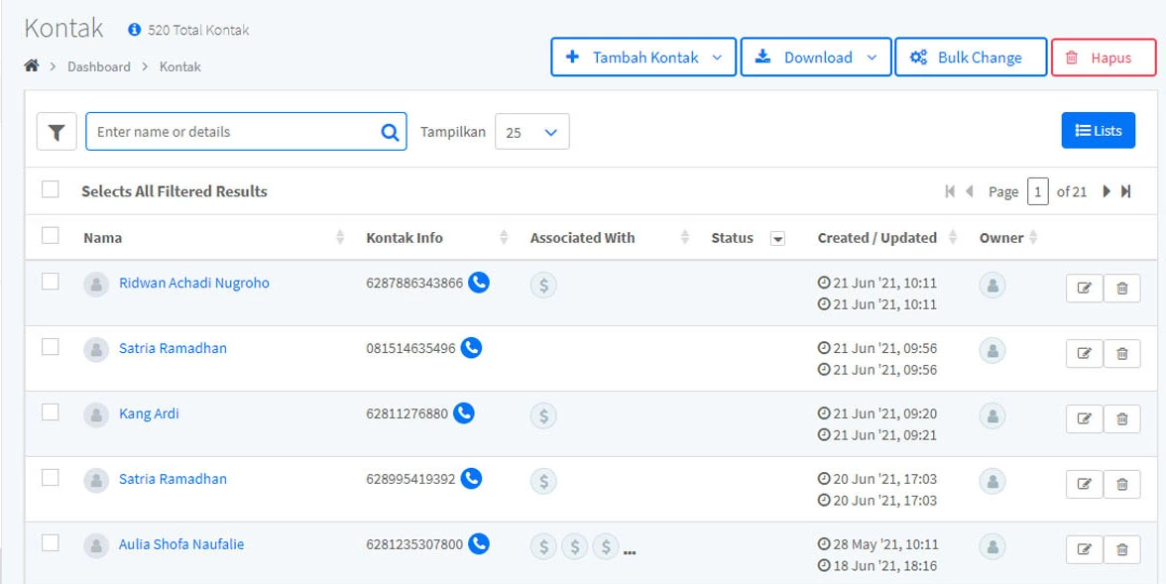Edit the Kang Ardi contact row
Viewport: 1166px width, 584px height.
click(x=1084, y=419)
